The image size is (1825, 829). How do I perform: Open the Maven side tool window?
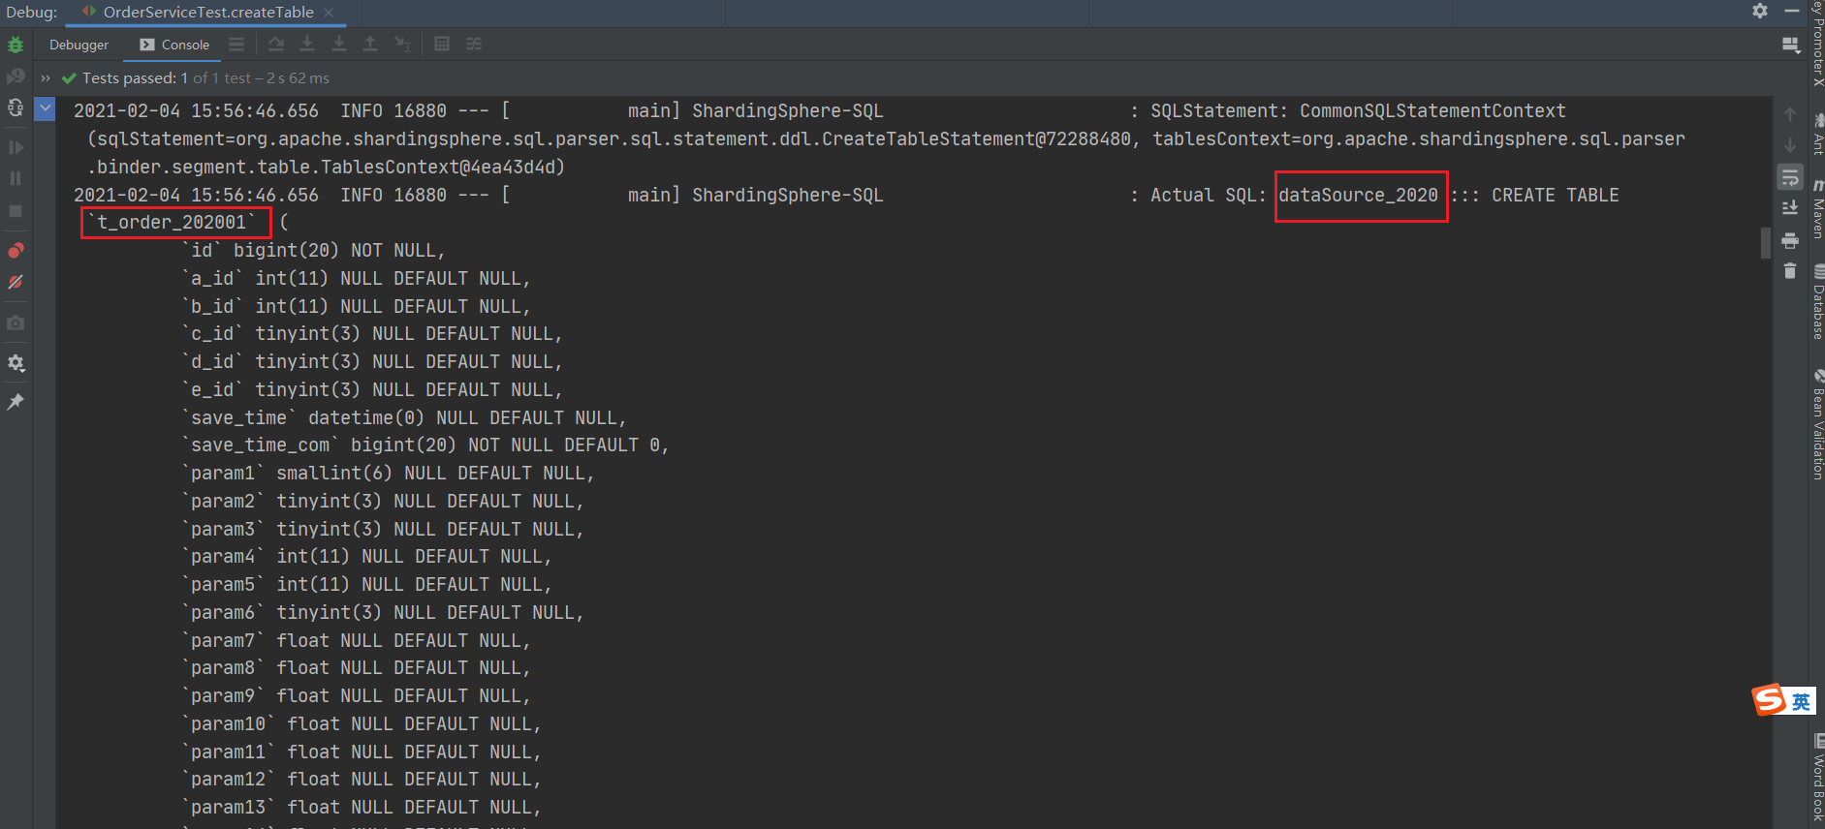pyautogui.click(x=1817, y=210)
